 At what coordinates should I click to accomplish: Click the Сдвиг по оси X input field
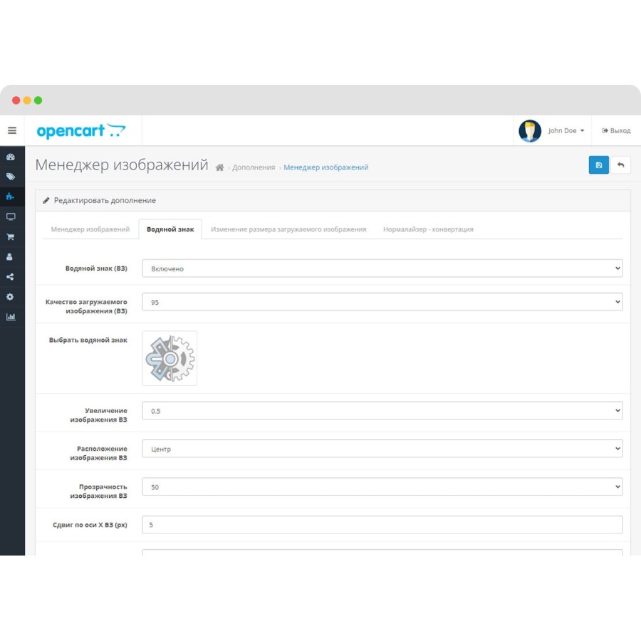coord(382,525)
